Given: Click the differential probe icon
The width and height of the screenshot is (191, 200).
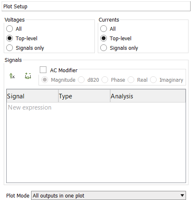Looking at the screenshot, I should (28, 76).
